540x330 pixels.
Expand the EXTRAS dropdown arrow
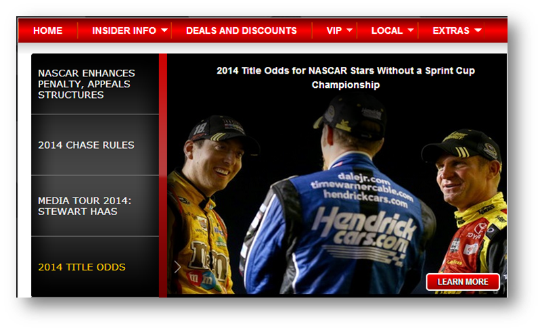point(478,30)
